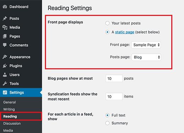Click the Comments speech bubble icon

point(5,45)
